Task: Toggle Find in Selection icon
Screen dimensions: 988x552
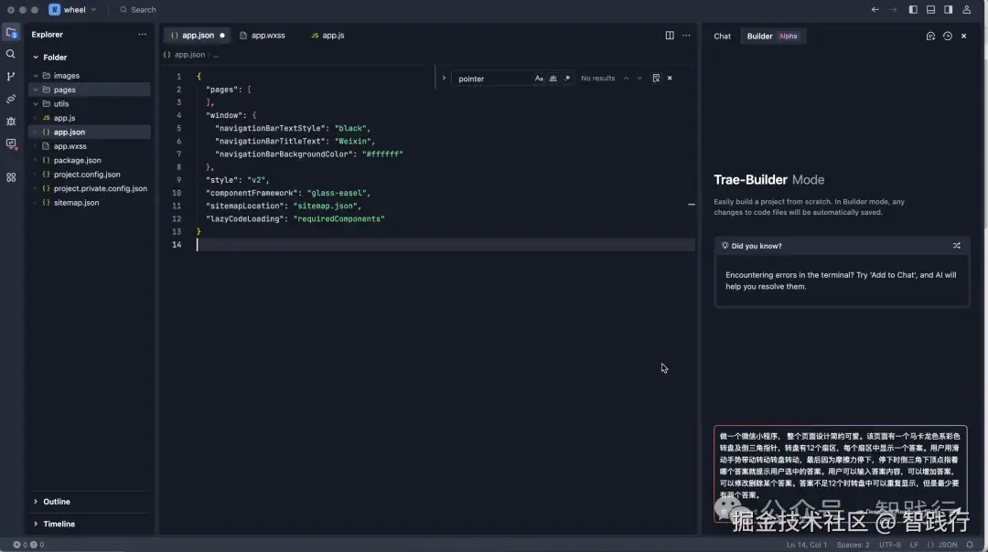Action: (x=656, y=78)
